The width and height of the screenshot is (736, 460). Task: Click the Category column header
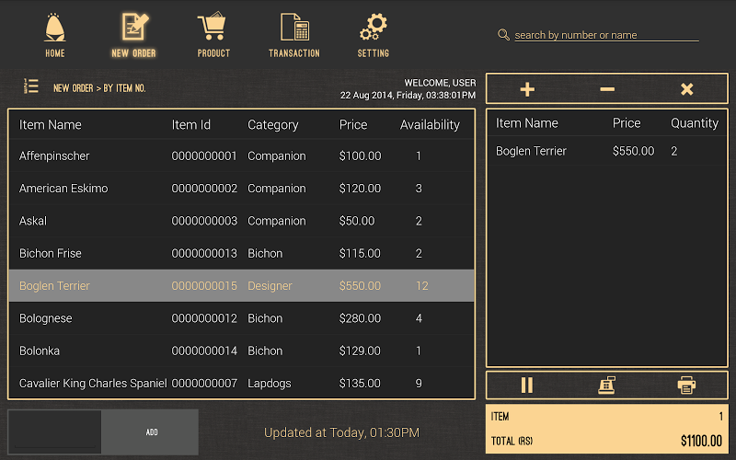click(272, 124)
